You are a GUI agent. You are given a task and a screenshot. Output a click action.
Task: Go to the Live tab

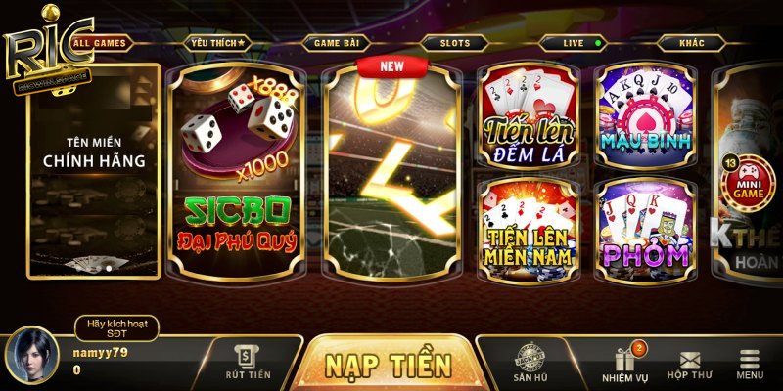574,43
